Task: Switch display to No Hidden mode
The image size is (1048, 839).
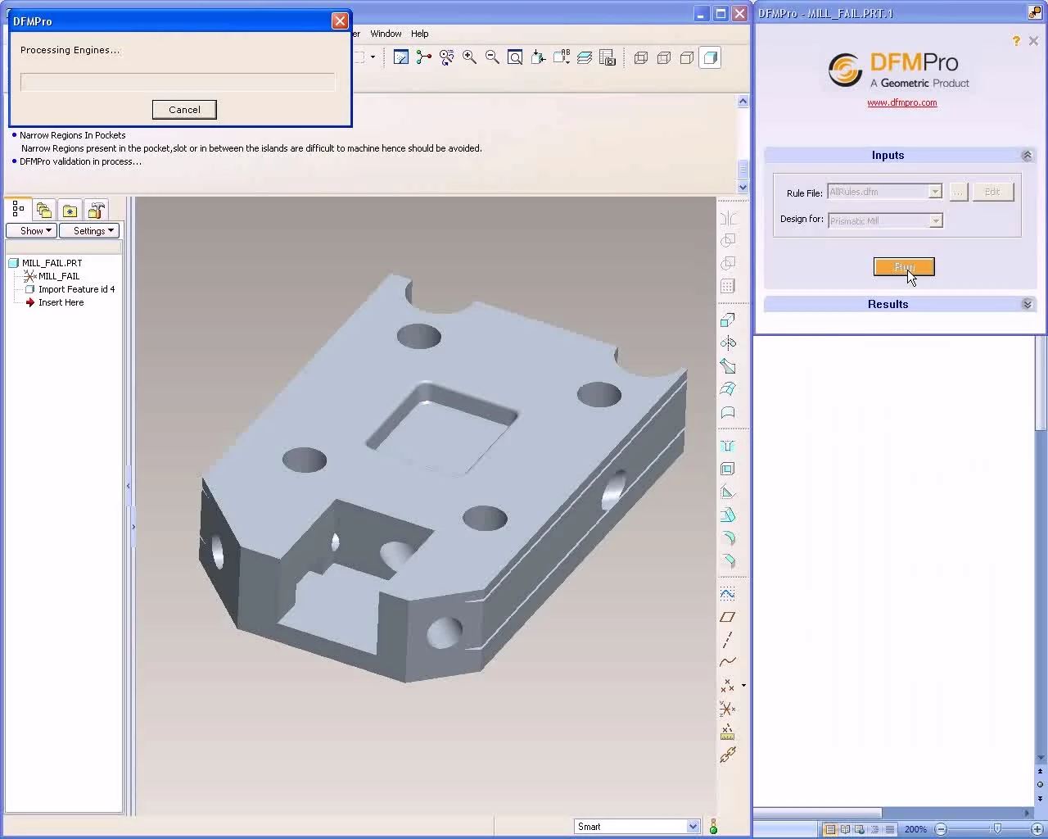Action: pos(687,57)
